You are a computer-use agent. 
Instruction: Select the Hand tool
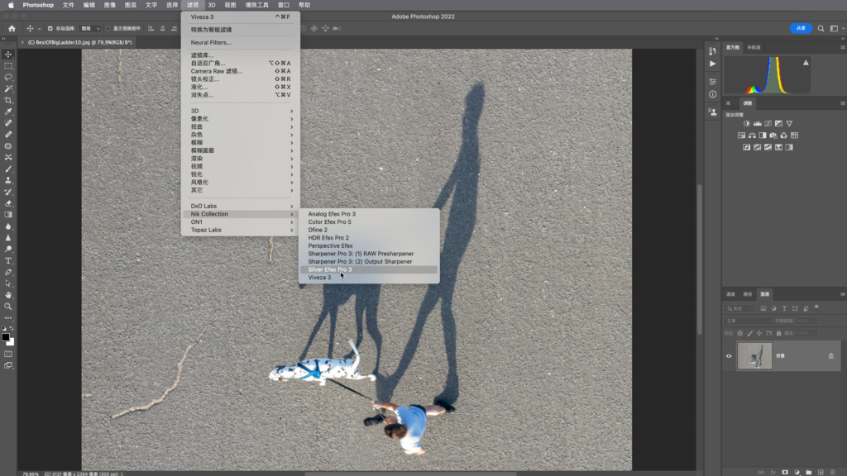8,295
